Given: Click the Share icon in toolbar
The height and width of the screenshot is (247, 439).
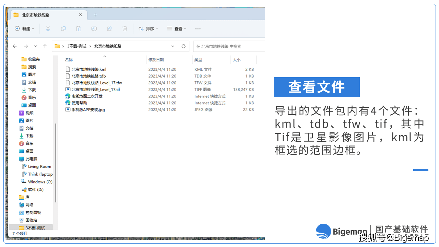Looking at the screenshot, I should (x=109, y=29).
